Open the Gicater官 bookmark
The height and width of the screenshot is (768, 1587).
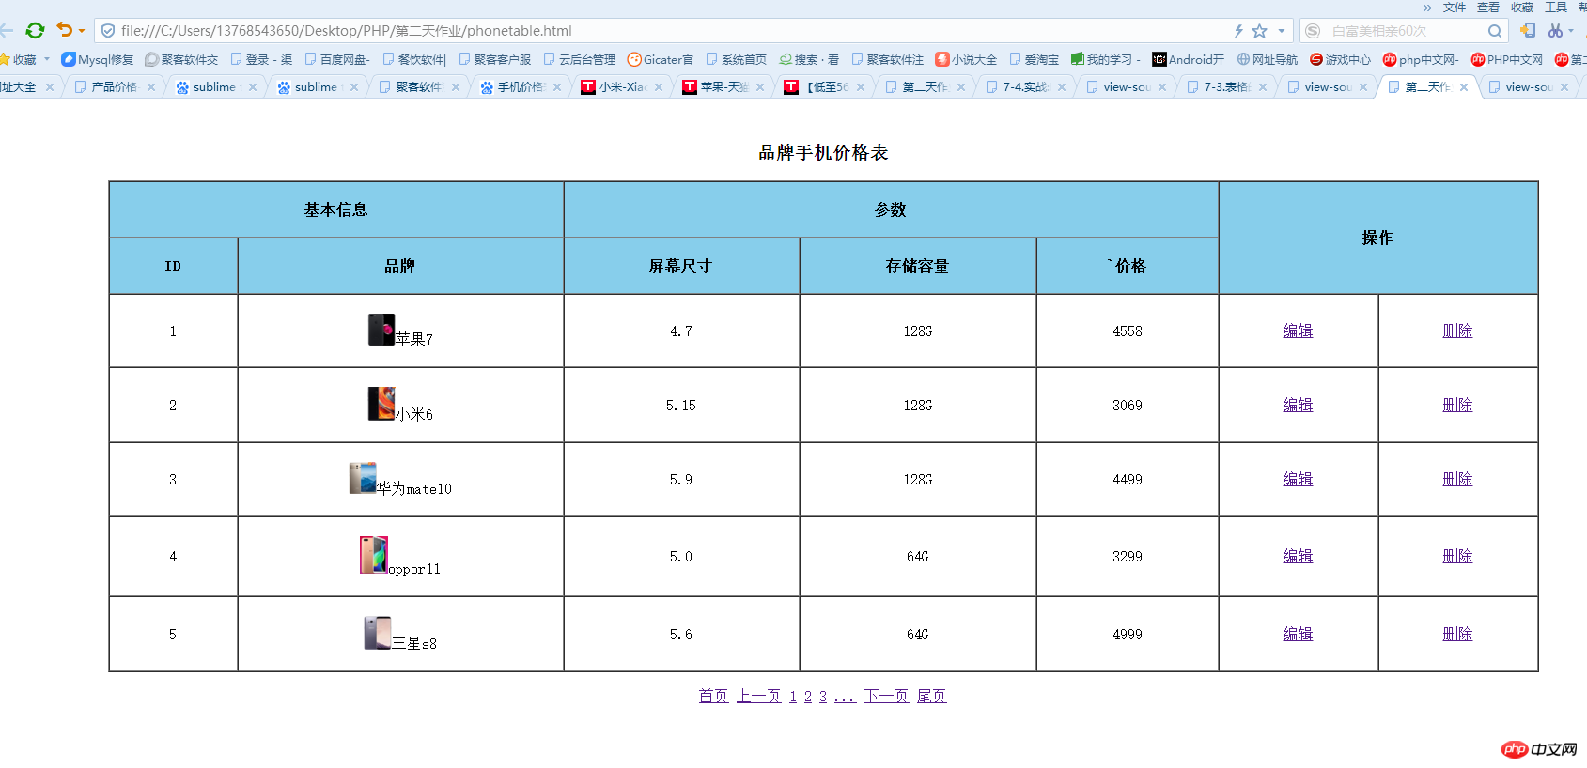(x=661, y=59)
